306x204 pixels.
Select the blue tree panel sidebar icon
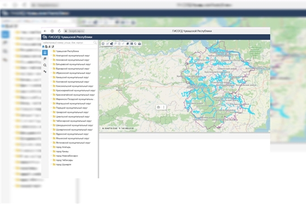click(45, 52)
